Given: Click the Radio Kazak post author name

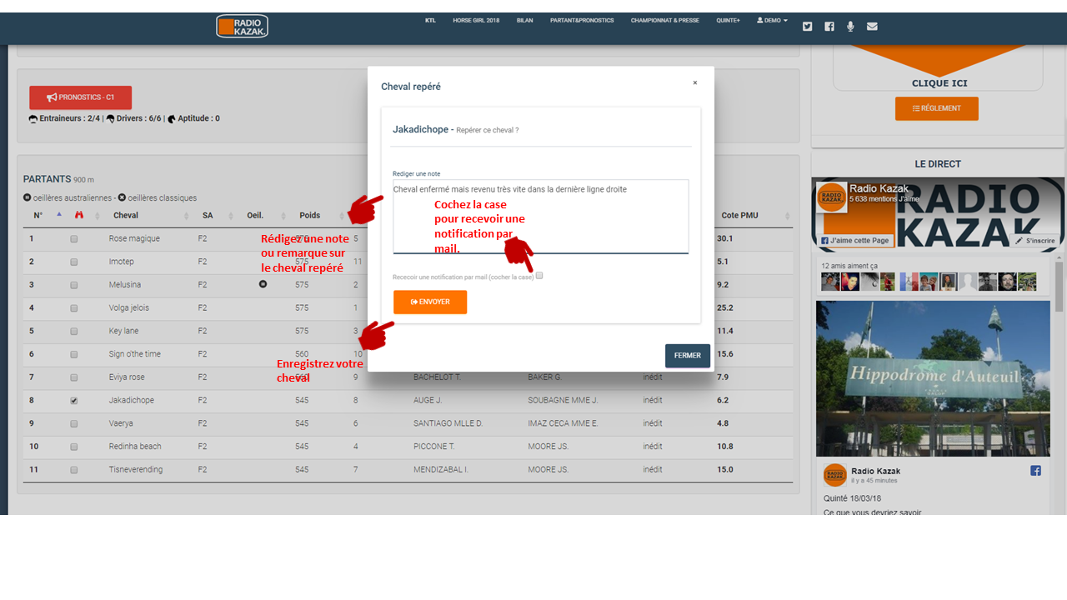Looking at the screenshot, I should (875, 471).
